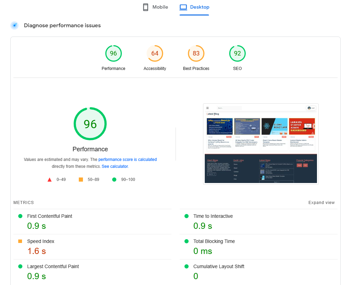
Task: Click the Time to Interactive green dot
Action: click(x=187, y=216)
